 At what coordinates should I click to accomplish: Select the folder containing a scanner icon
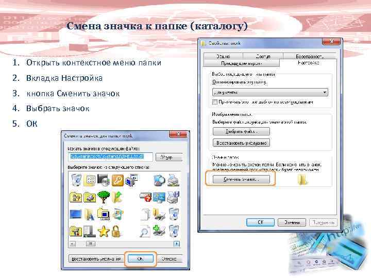(x=90, y=197)
